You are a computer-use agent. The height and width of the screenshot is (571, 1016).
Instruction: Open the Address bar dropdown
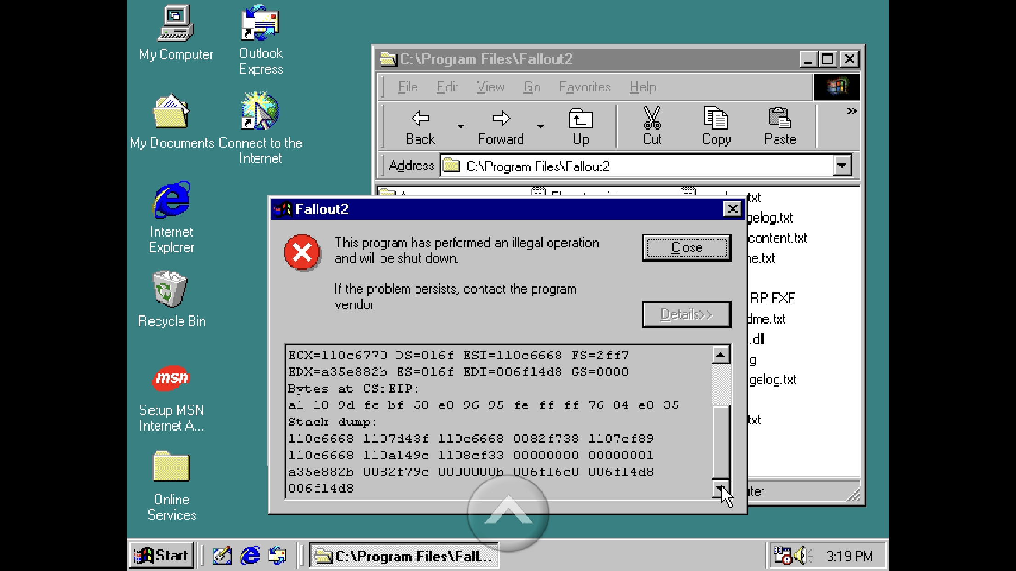[x=842, y=166]
